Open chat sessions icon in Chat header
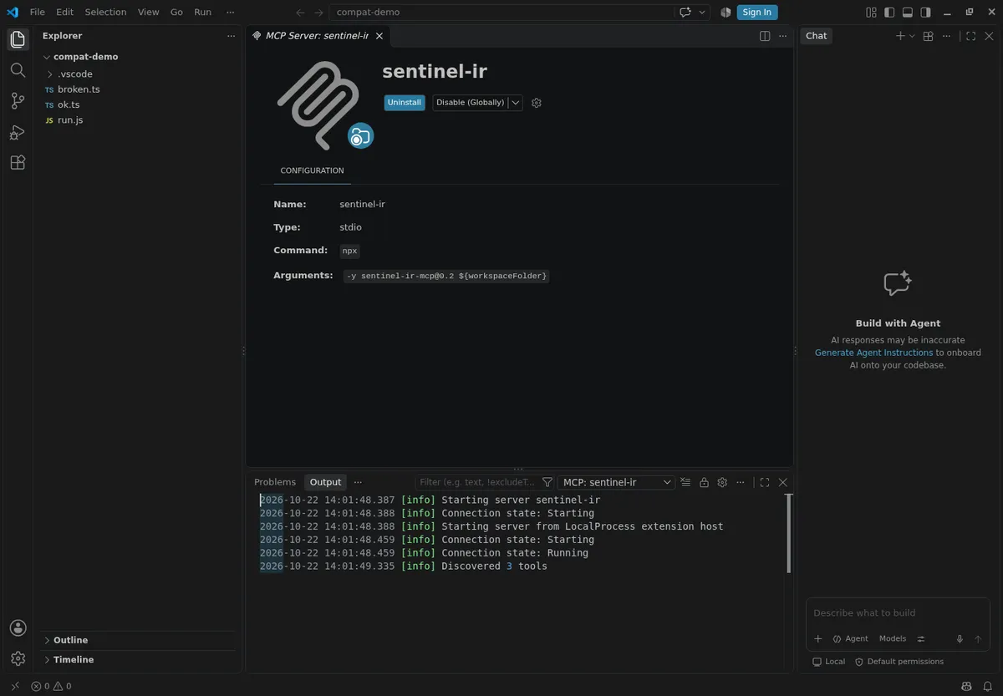The height and width of the screenshot is (696, 1003). click(928, 36)
